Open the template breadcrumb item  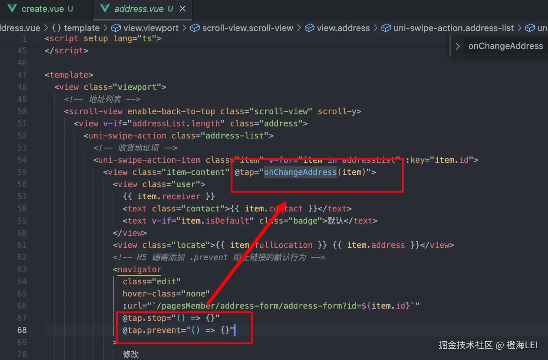tap(81, 28)
